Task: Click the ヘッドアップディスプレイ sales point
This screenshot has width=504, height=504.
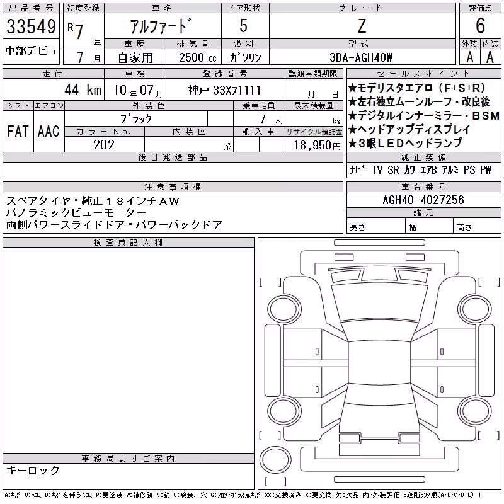Action: coord(409,129)
